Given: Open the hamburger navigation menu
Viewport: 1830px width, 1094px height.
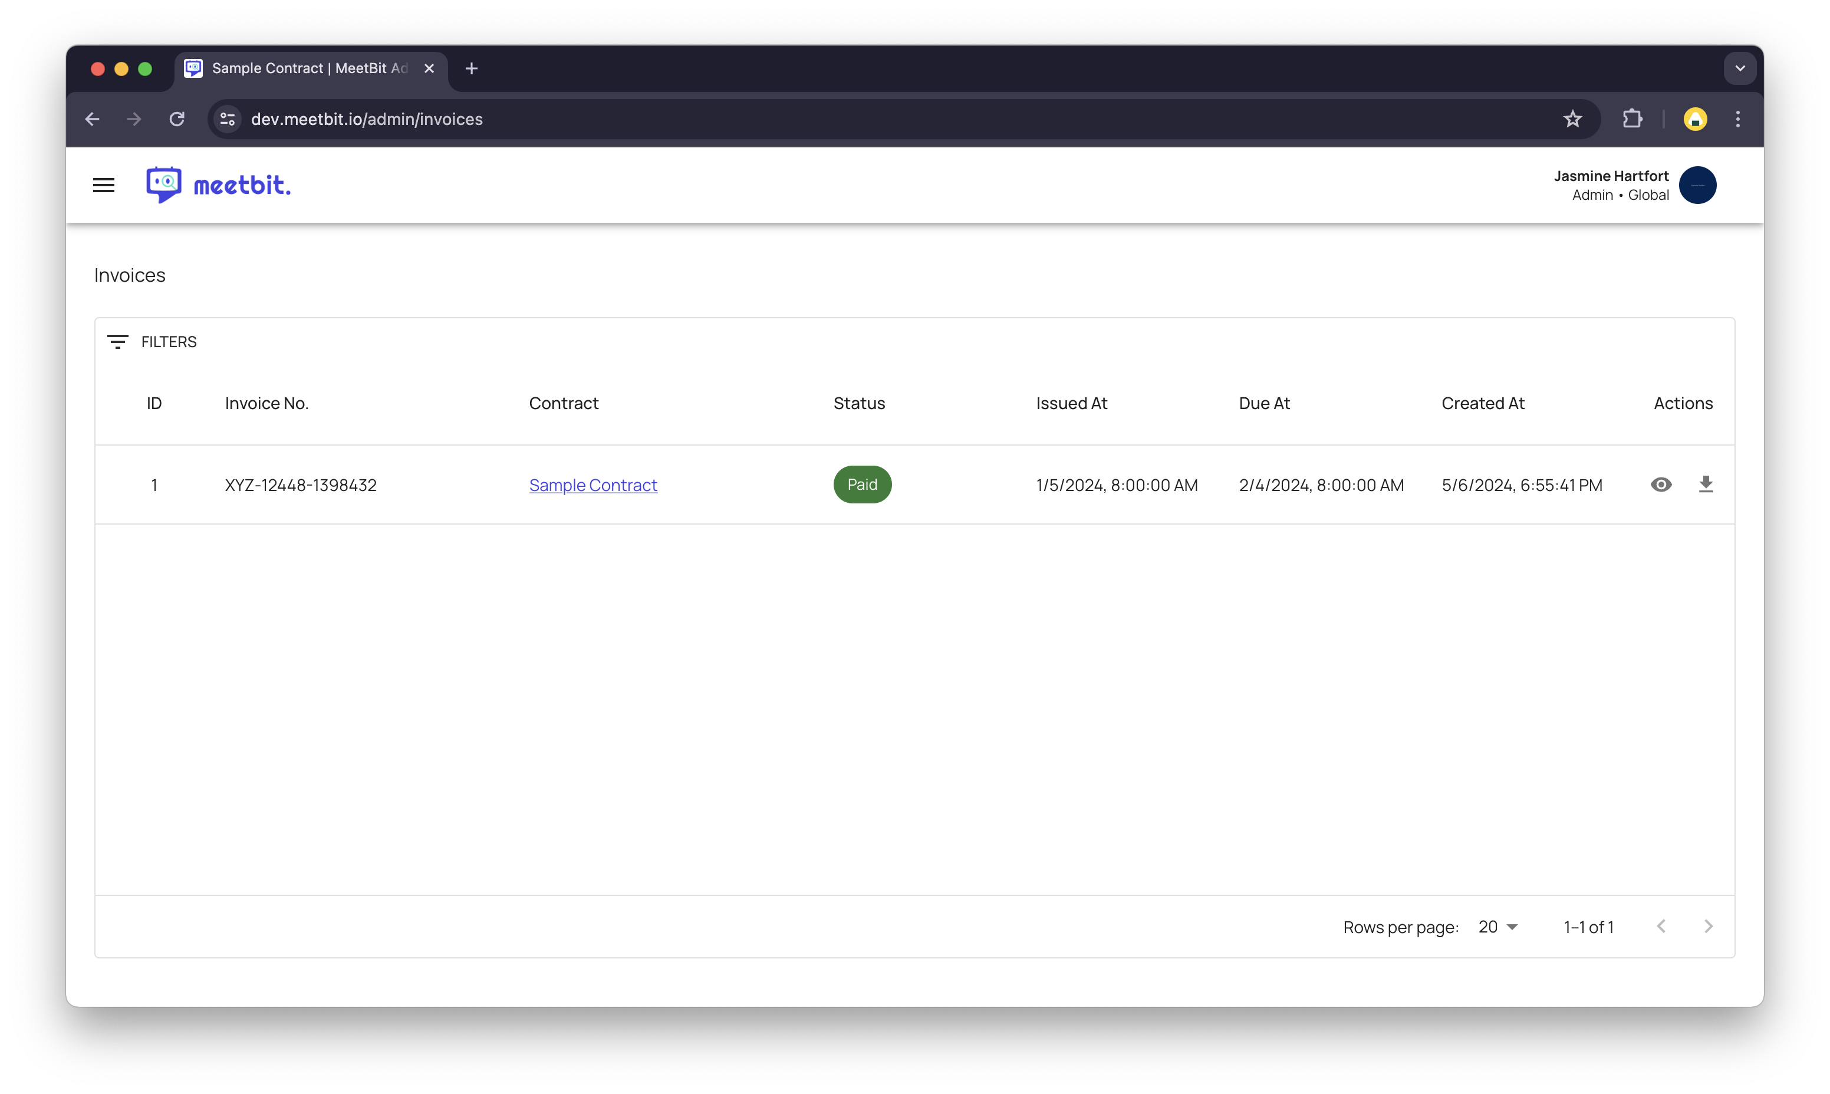Looking at the screenshot, I should tap(103, 185).
